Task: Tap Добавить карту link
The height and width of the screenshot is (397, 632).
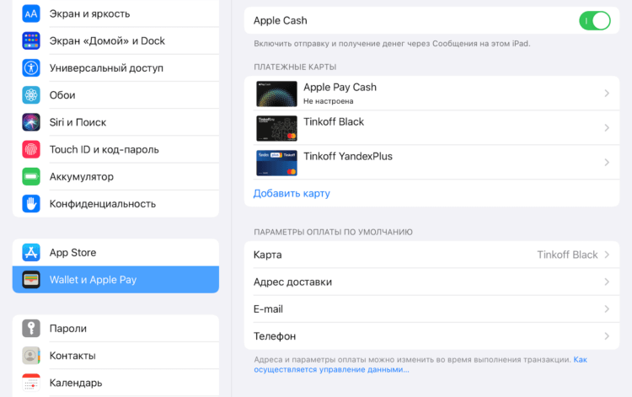Action: point(292,193)
